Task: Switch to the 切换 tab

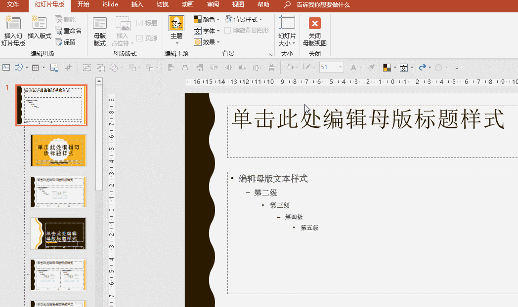Action: (163, 4)
